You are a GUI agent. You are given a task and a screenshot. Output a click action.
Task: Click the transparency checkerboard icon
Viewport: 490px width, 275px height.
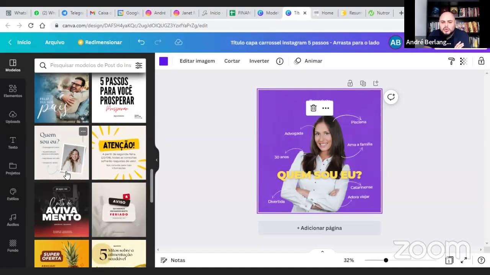click(464, 61)
